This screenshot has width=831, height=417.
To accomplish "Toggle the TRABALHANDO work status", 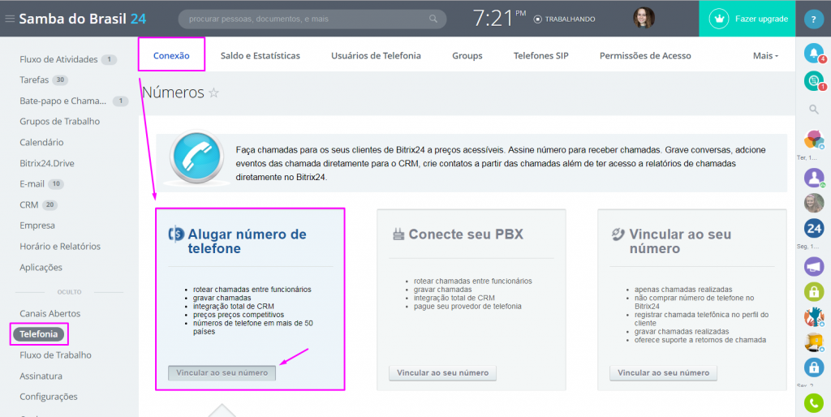I will point(564,19).
